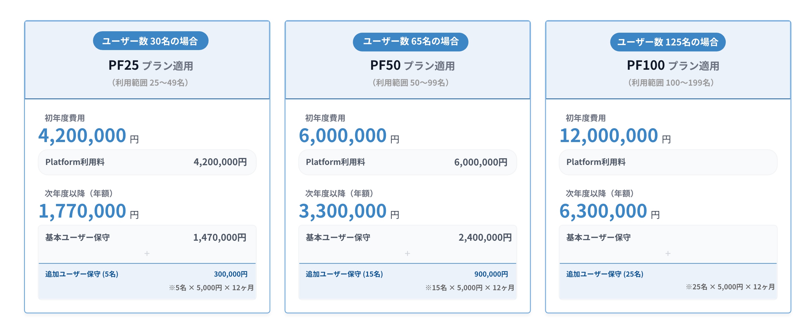Screen dimensions: 806x331
Task: Click the 'ユーザー数 125名の場合' badge
Action: [668, 42]
